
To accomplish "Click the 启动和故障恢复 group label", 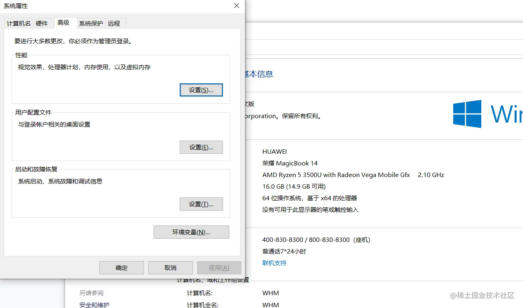I will pos(36,169).
